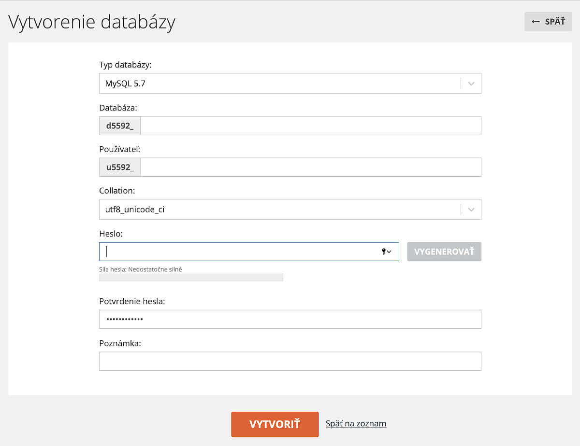Click into the Heslo password field
Viewport: 580px width, 446px height.
249,251
